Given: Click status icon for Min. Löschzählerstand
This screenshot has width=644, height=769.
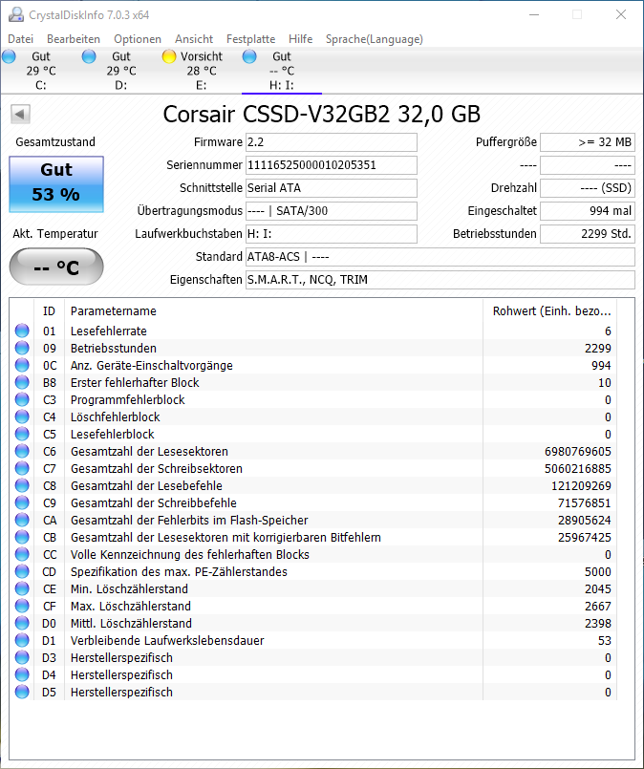Looking at the screenshot, I should point(22,588).
